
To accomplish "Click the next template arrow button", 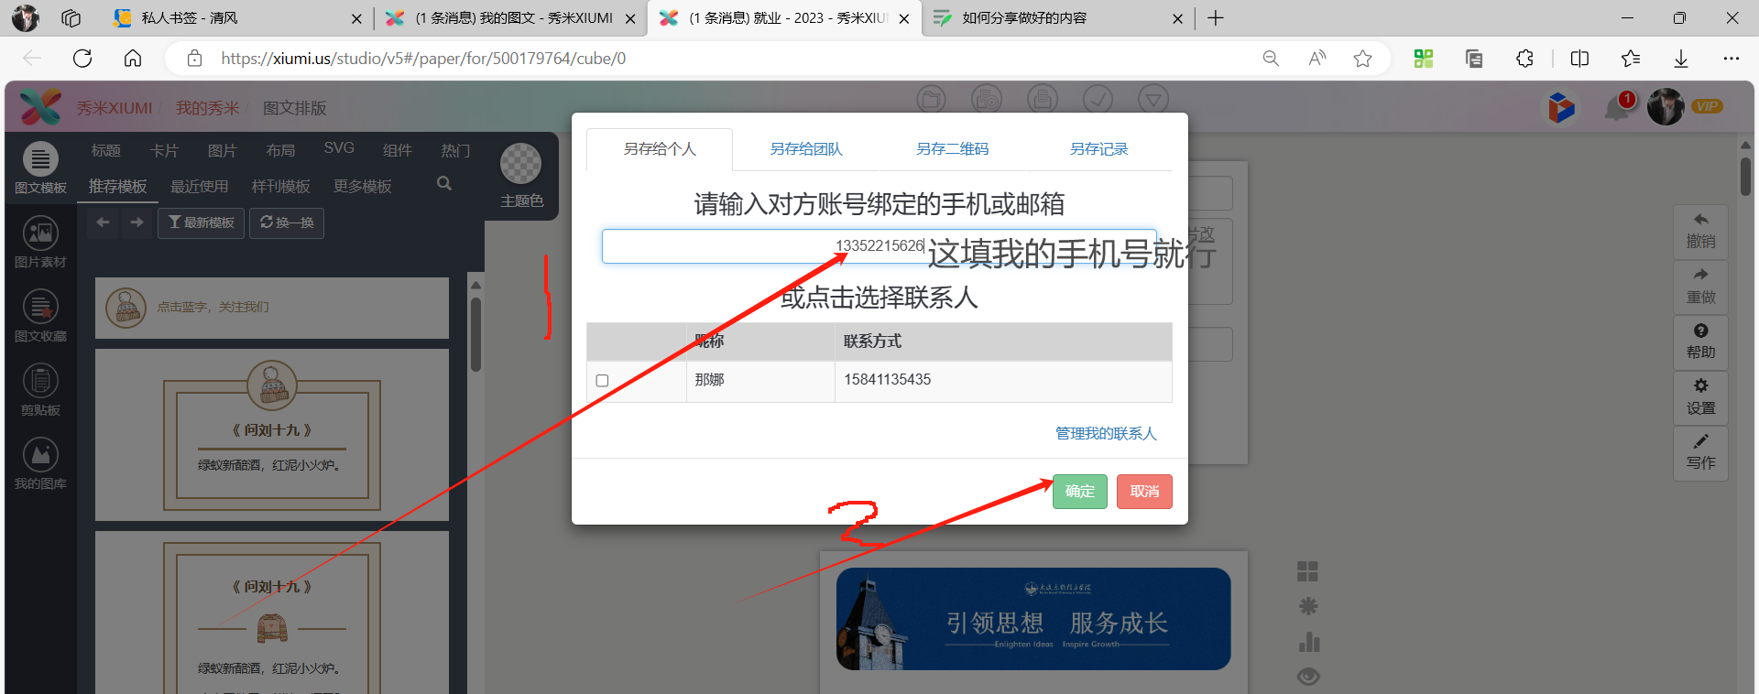I will pyautogui.click(x=137, y=222).
